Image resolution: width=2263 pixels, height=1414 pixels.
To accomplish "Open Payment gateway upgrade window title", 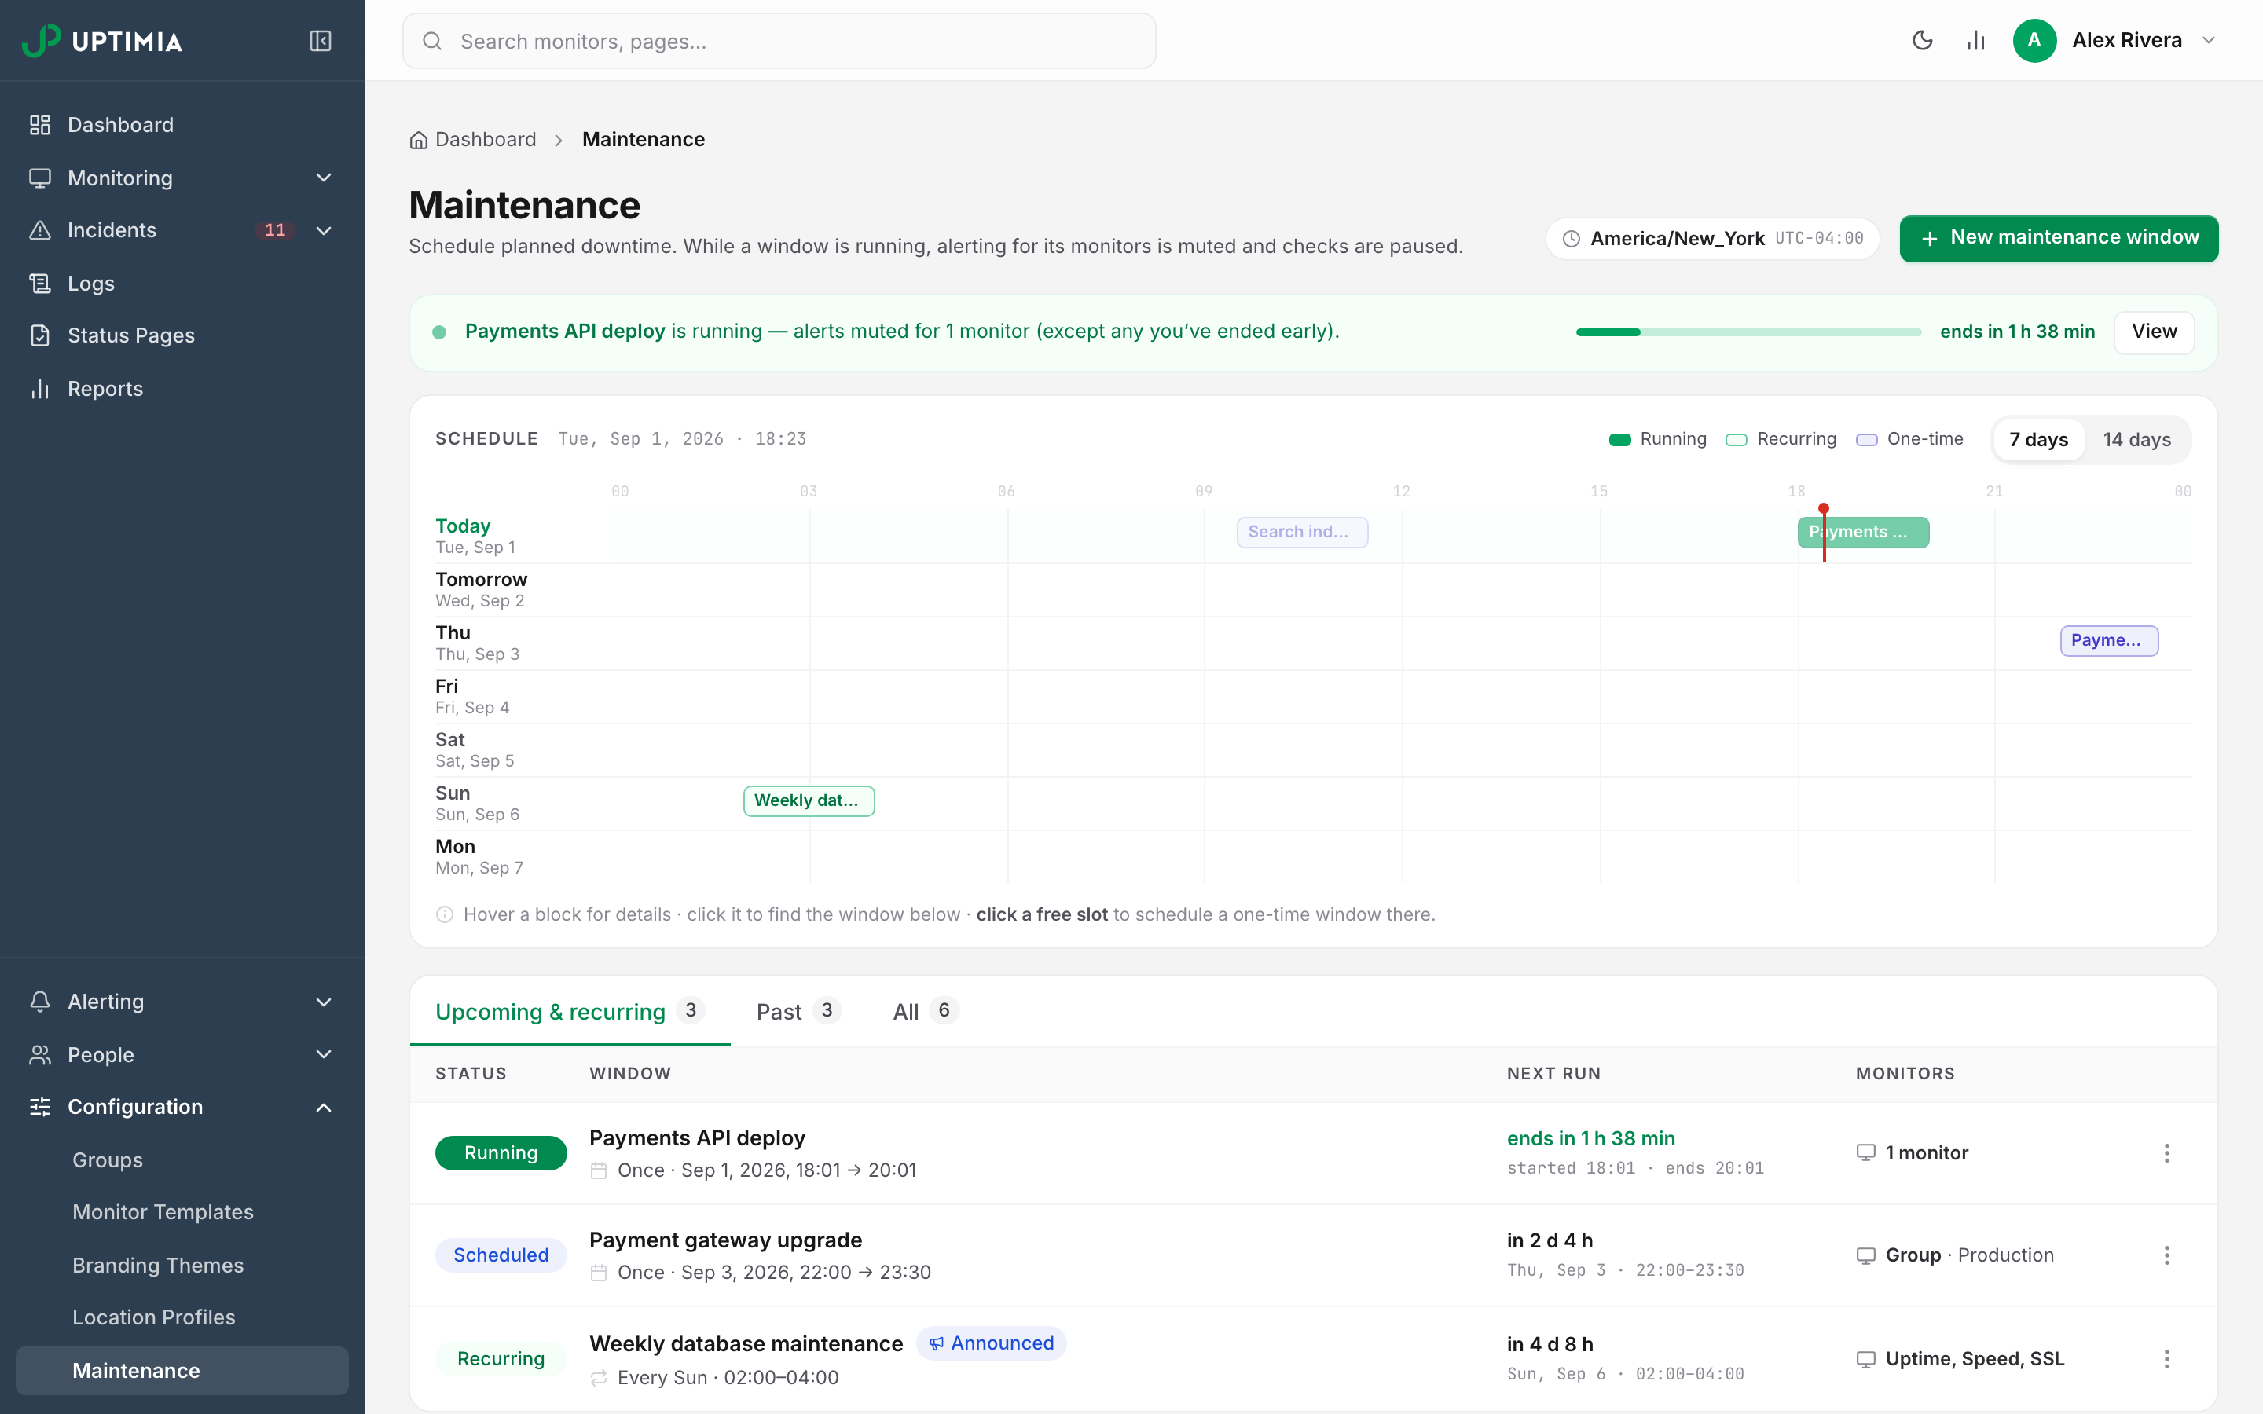I will click(726, 1240).
